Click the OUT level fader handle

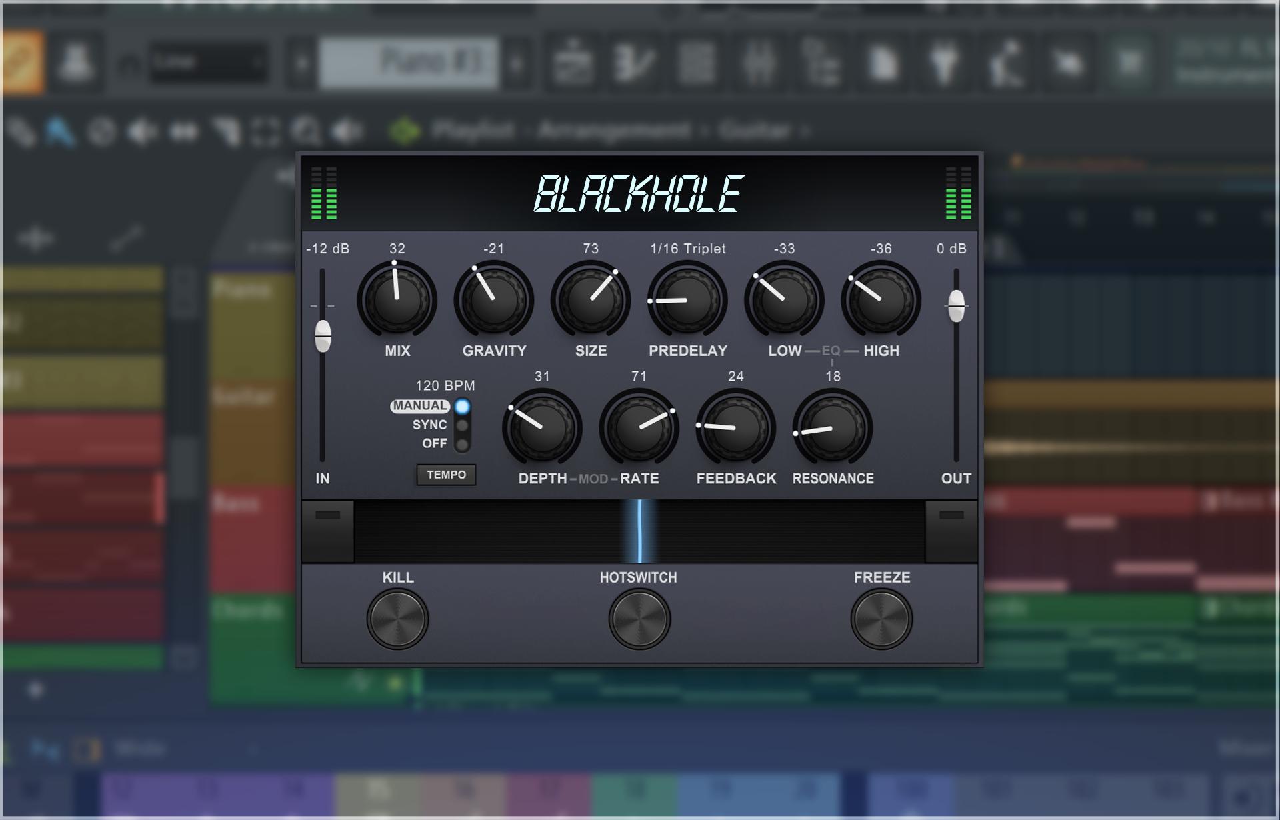pos(956,306)
